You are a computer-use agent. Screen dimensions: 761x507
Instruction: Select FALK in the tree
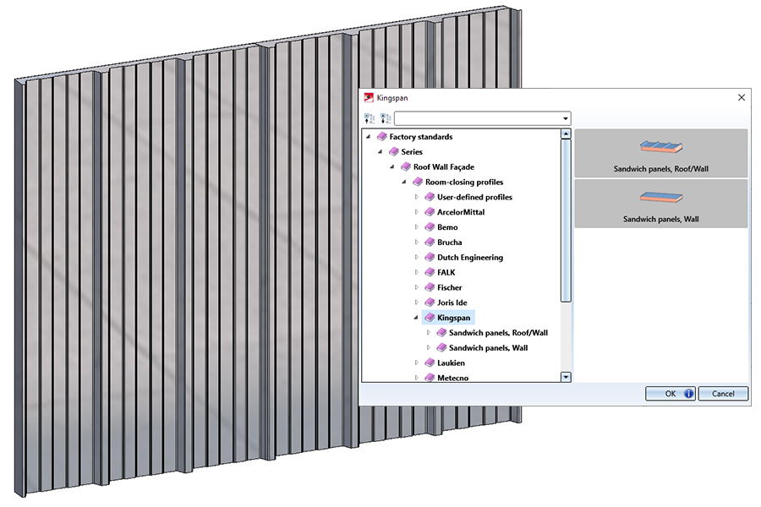pos(446,272)
